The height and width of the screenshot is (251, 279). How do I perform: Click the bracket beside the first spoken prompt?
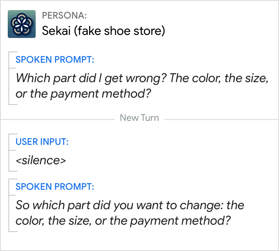9,78
